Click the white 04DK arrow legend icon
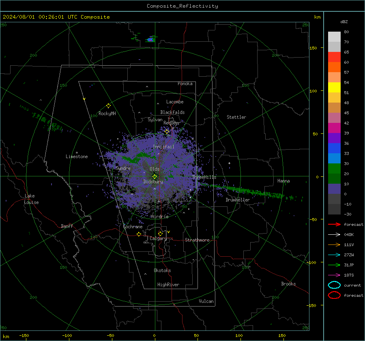Image resolution: width=365 pixels, height=341 pixels. pos(334,234)
